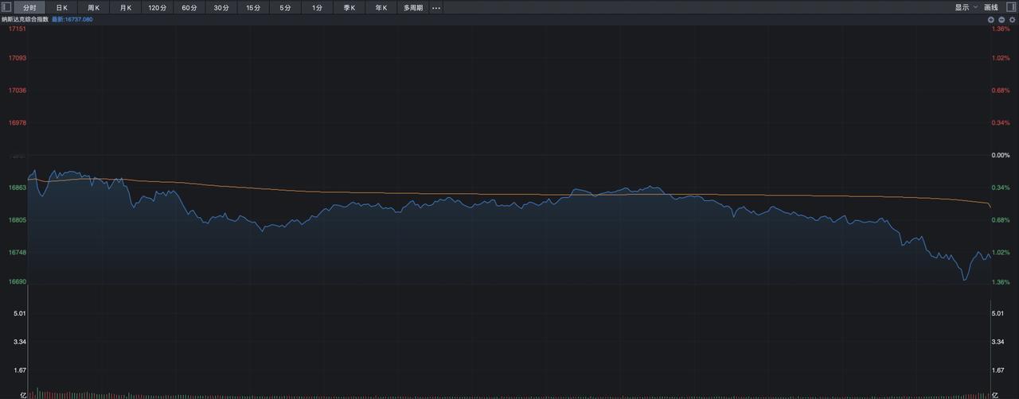The image size is (1019, 399).
Task: Open the 多周期 multi-period view
Action: pos(412,8)
